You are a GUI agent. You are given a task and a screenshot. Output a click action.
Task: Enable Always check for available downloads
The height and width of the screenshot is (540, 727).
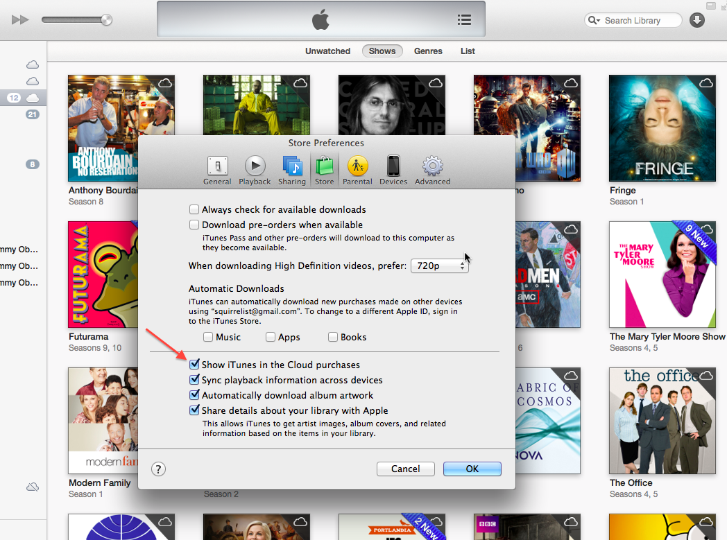click(194, 209)
